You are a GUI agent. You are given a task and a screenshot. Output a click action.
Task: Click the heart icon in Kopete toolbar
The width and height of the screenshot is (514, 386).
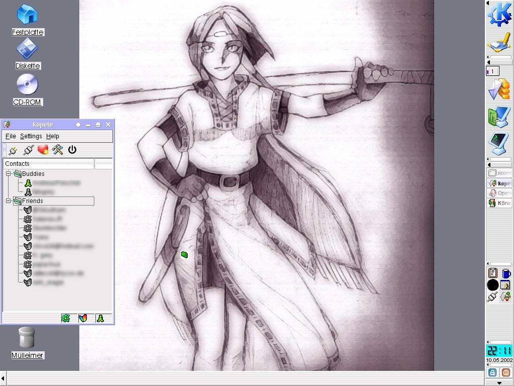43,150
